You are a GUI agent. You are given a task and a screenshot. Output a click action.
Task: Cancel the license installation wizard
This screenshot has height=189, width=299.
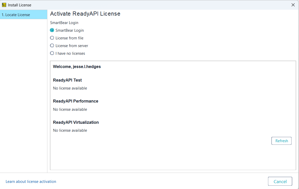point(280,181)
